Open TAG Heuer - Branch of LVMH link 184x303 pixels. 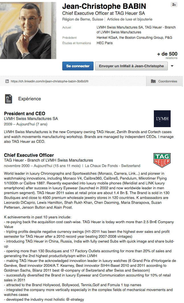pos(48,160)
